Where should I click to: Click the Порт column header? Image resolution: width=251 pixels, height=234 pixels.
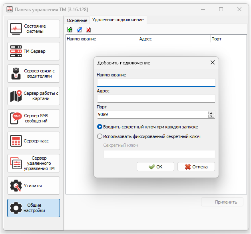pos(229,39)
